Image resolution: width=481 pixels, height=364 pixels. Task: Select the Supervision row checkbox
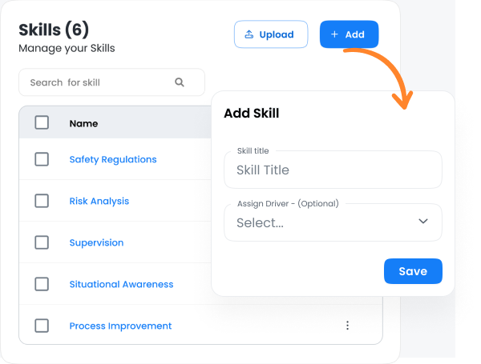pyautogui.click(x=42, y=242)
